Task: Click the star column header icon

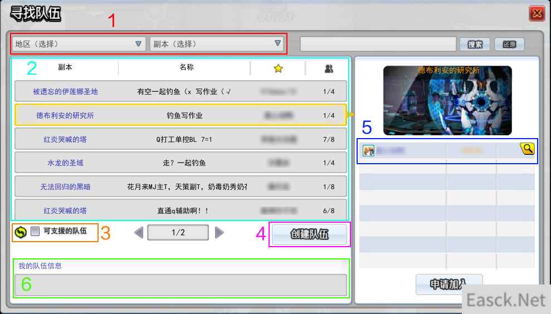Action: (x=278, y=68)
